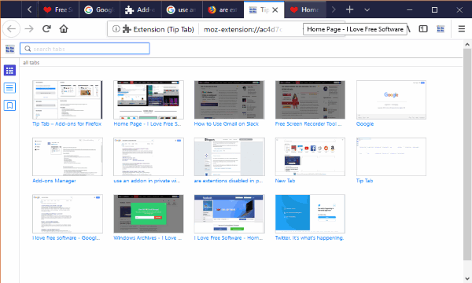
Task: Open 'are extentions disabled in p..' thumbnail
Action: 230,156
